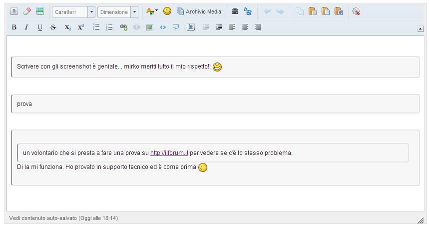
Task: Click the Dimensione dropdown arrow
Action: pyautogui.click(x=134, y=12)
